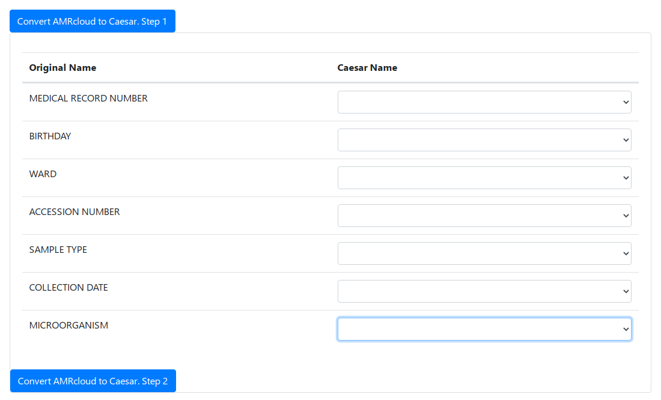Click the MICROORGANISM label
The width and height of the screenshot is (661, 400).
(x=69, y=326)
